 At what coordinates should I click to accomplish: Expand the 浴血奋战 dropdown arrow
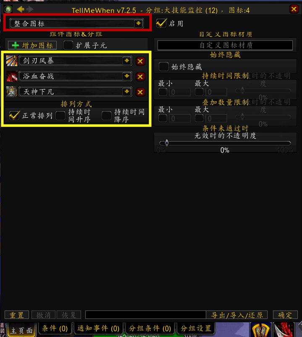(127, 76)
